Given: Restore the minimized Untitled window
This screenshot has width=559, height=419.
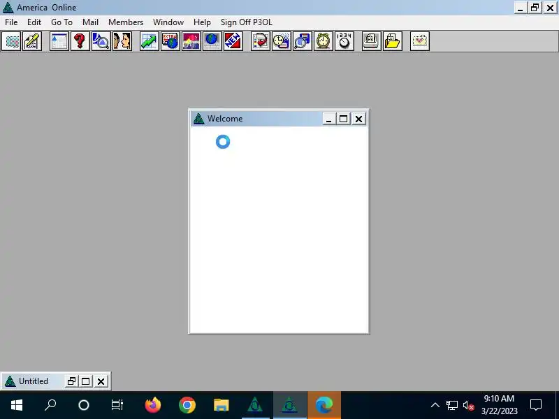Looking at the screenshot, I should (71, 381).
